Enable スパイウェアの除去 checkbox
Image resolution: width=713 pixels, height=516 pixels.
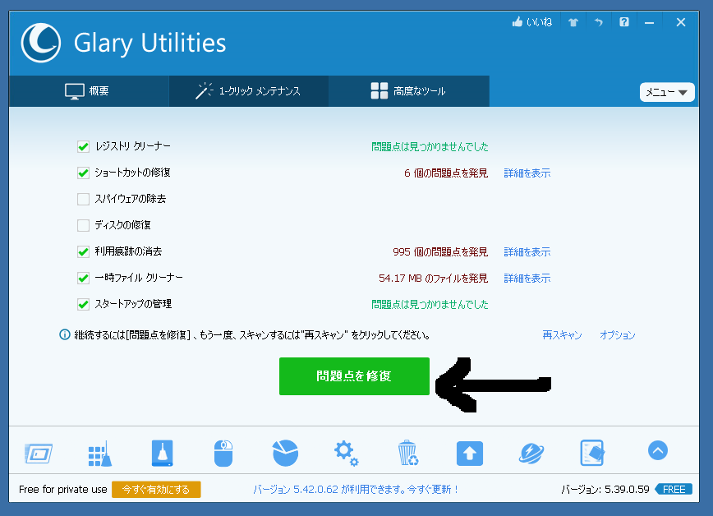click(x=83, y=199)
